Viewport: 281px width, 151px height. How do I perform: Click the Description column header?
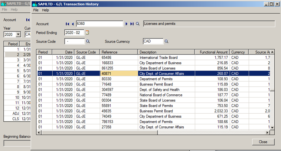click(x=166, y=52)
